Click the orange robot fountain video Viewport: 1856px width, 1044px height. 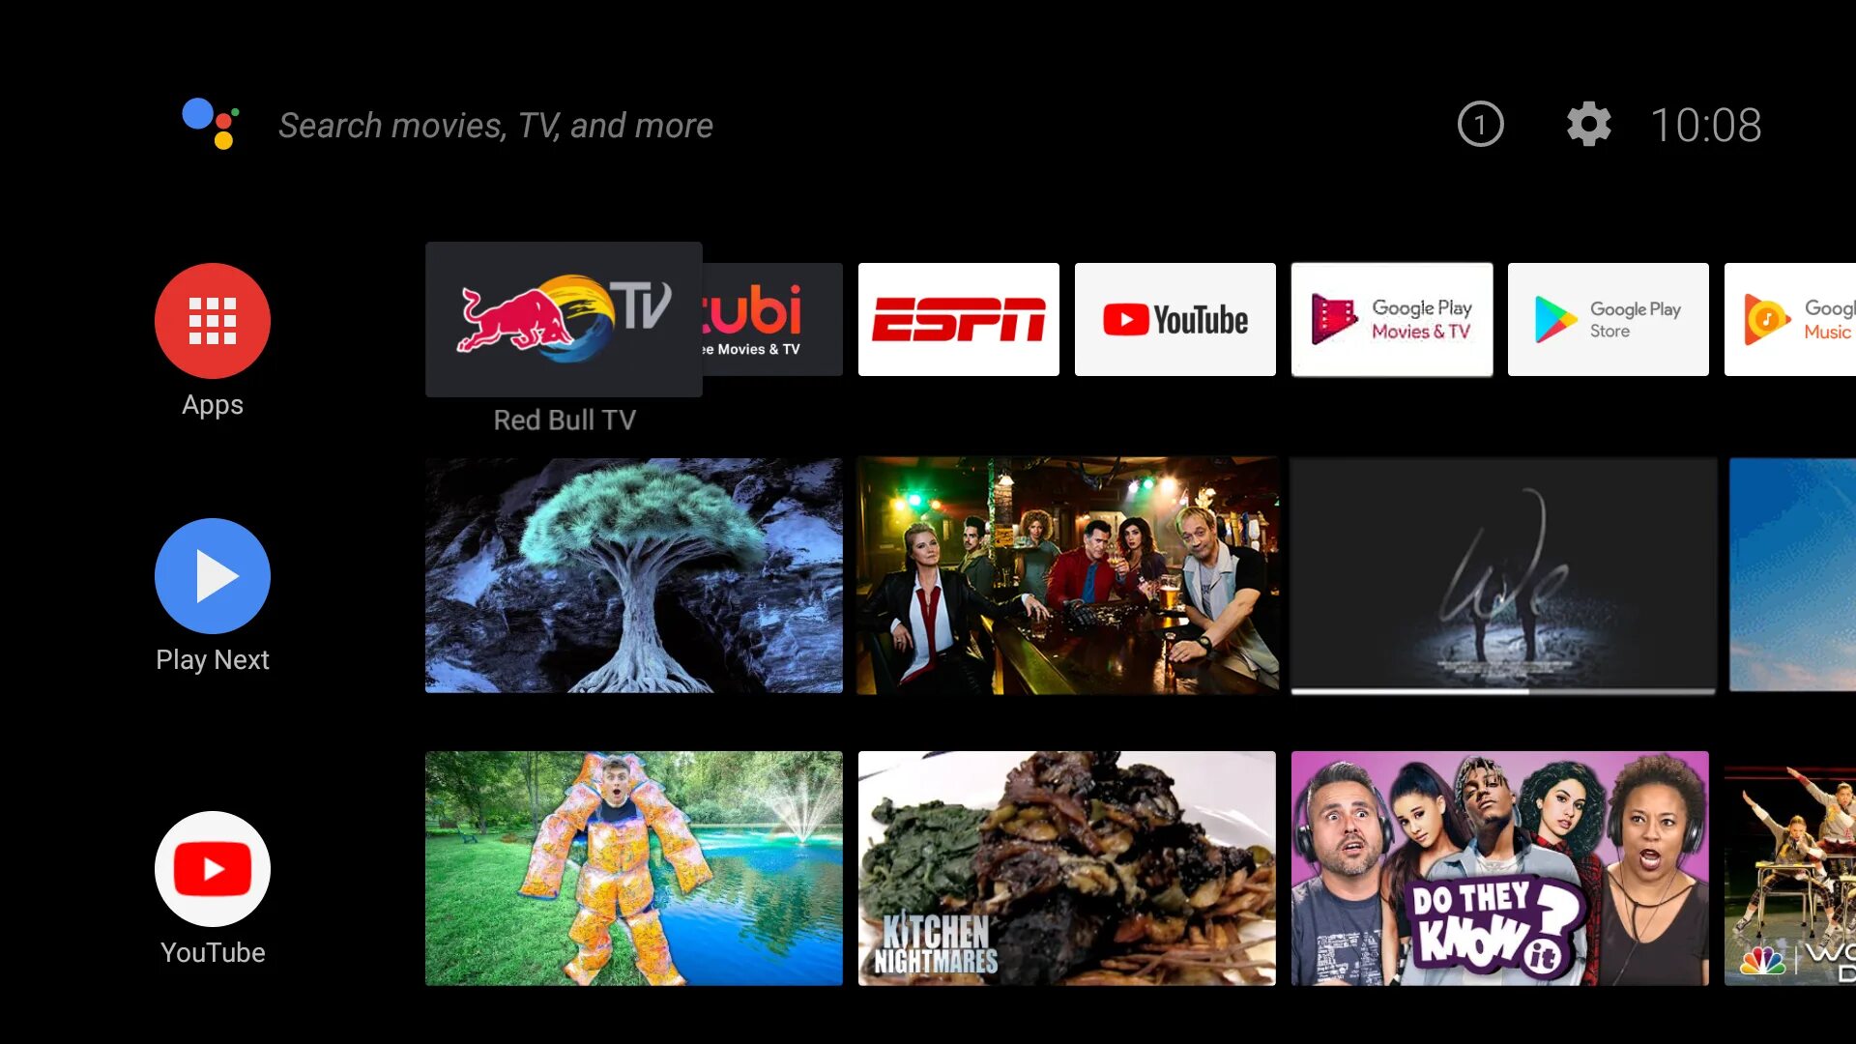coord(633,868)
